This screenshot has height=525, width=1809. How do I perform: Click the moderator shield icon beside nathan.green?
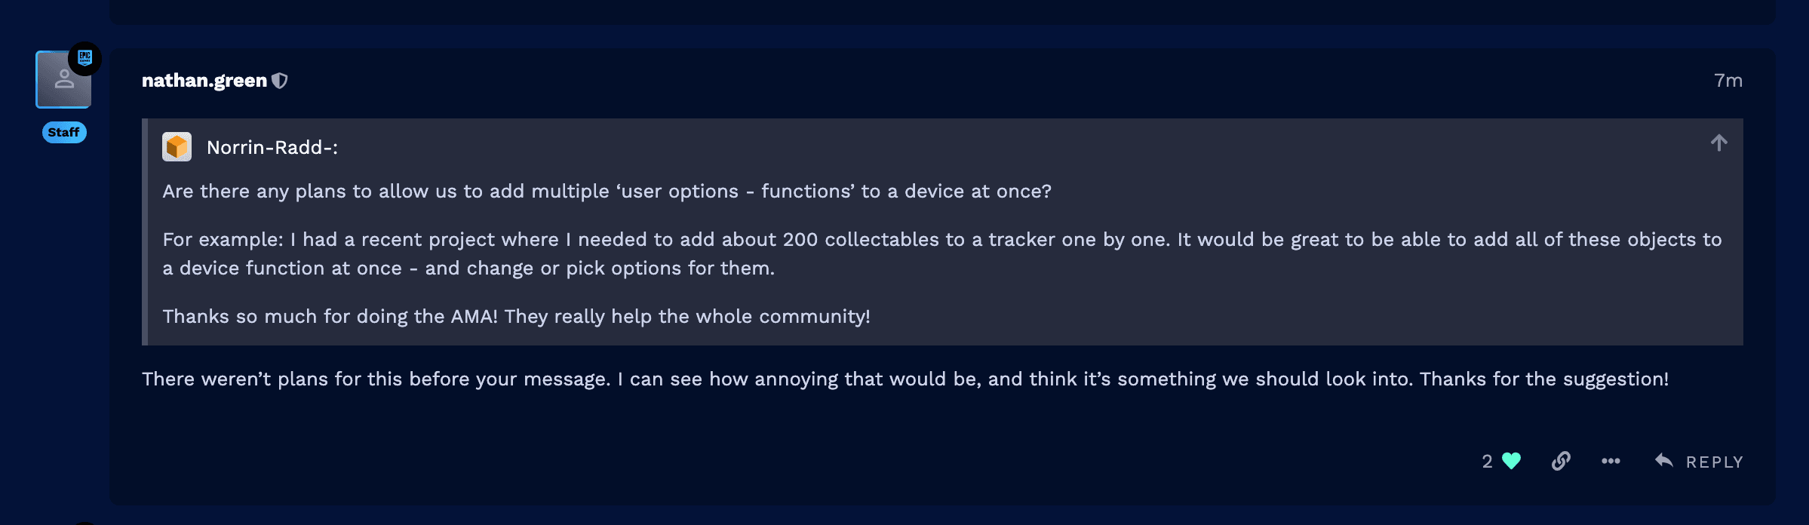[x=280, y=81]
